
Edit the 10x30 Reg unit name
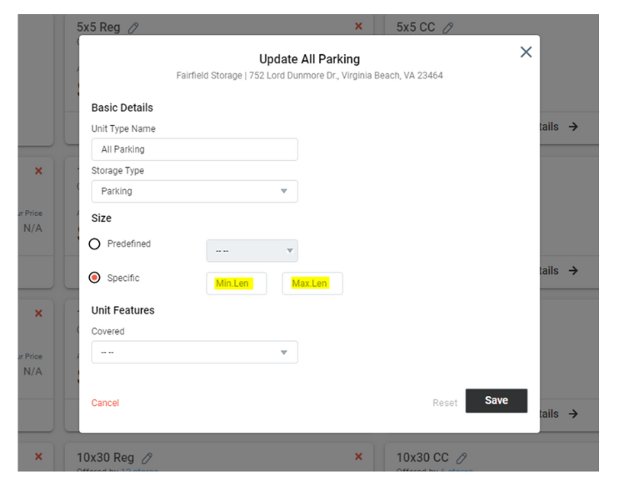[x=147, y=458]
